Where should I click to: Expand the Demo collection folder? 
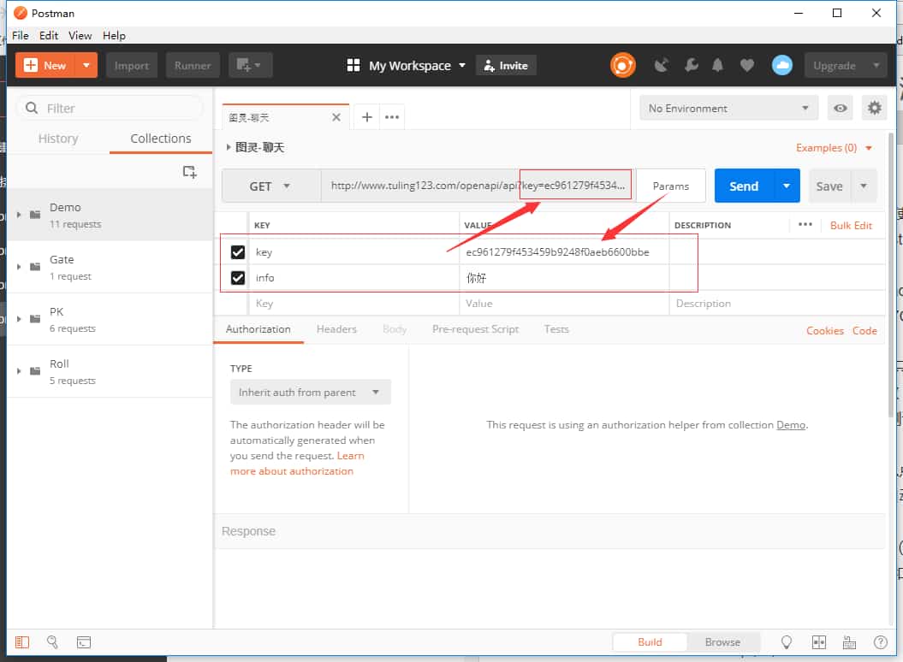pos(19,215)
